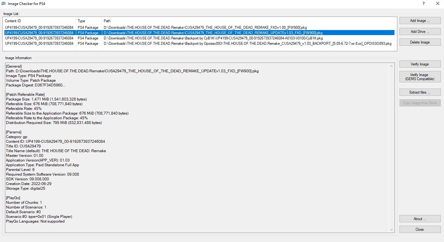Sort list by Path column header
Screen dimensions: 444x242
point(248,21)
